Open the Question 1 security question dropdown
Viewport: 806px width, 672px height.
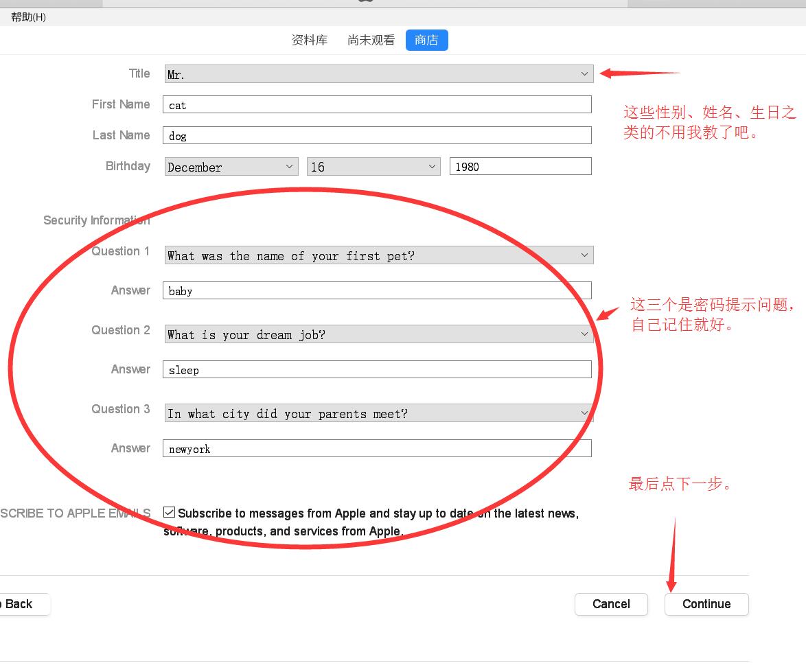378,255
